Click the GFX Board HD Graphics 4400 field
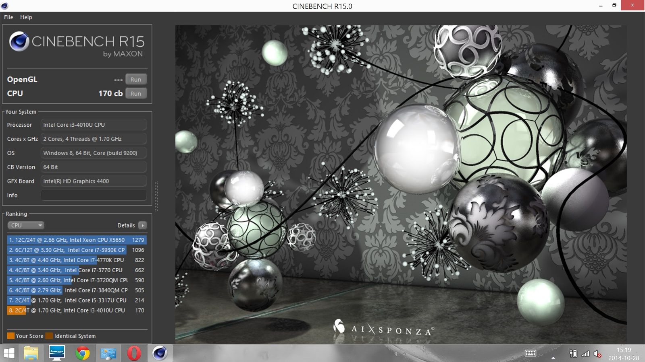This screenshot has width=645, height=362. coord(94,181)
